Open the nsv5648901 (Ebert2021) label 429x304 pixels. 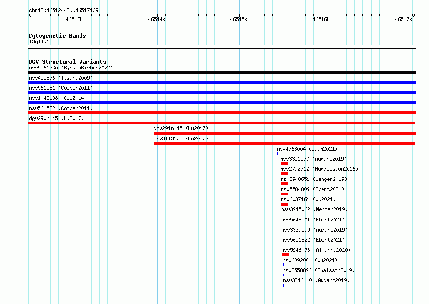click(x=313, y=220)
